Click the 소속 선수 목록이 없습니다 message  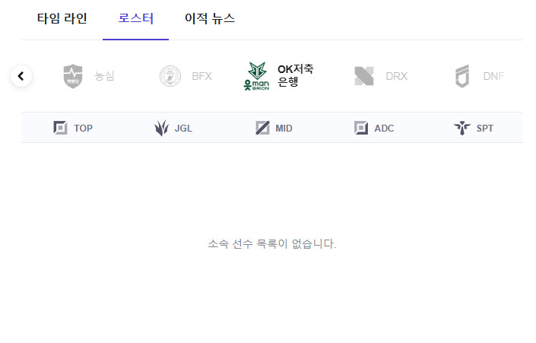coord(272,244)
